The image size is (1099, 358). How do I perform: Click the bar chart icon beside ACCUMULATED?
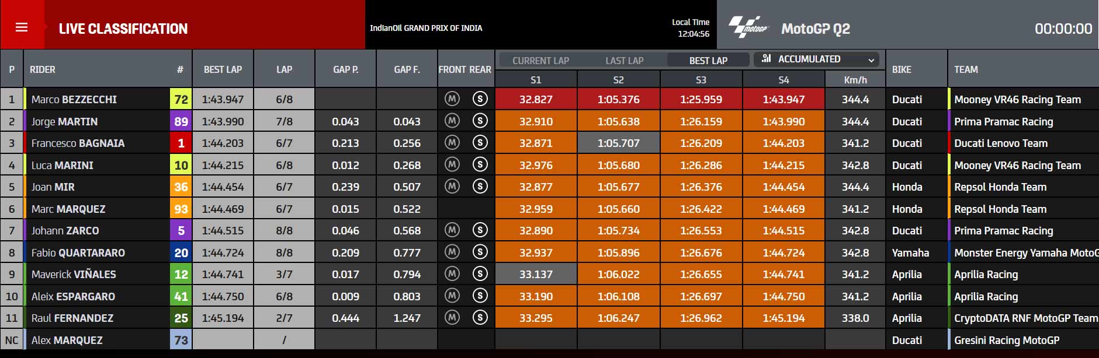tap(767, 59)
